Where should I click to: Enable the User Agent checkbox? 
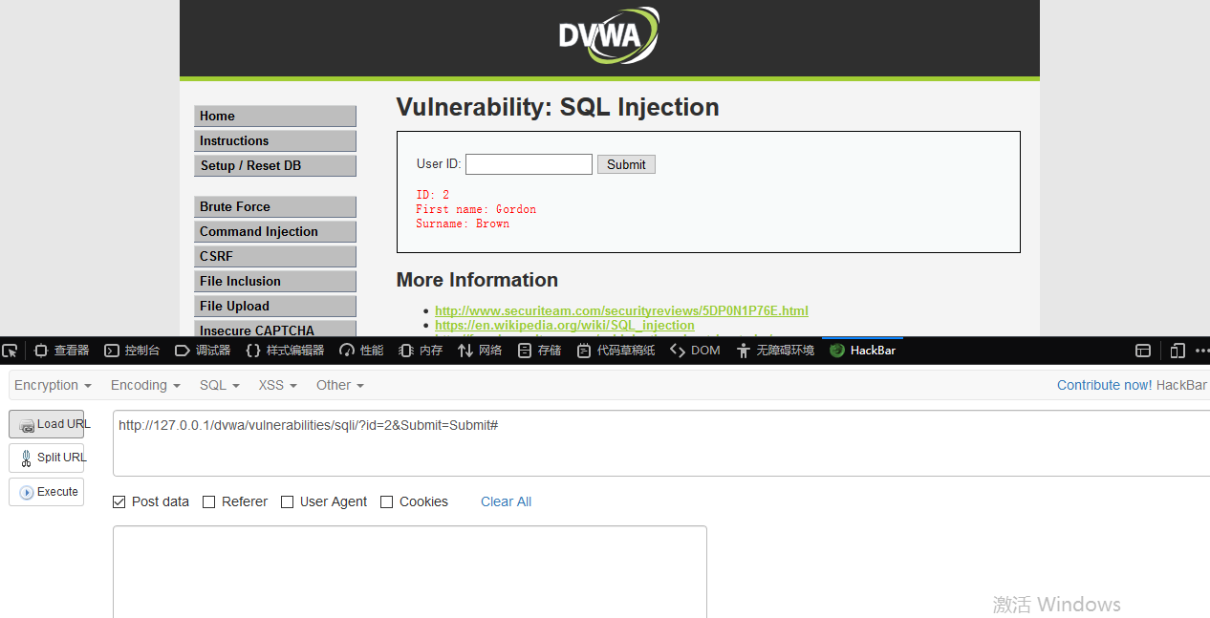coord(288,501)
